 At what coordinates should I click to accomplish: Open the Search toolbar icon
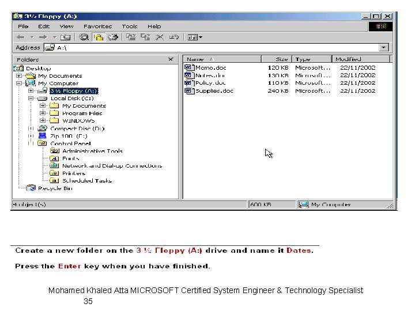(x=84, y=37)
